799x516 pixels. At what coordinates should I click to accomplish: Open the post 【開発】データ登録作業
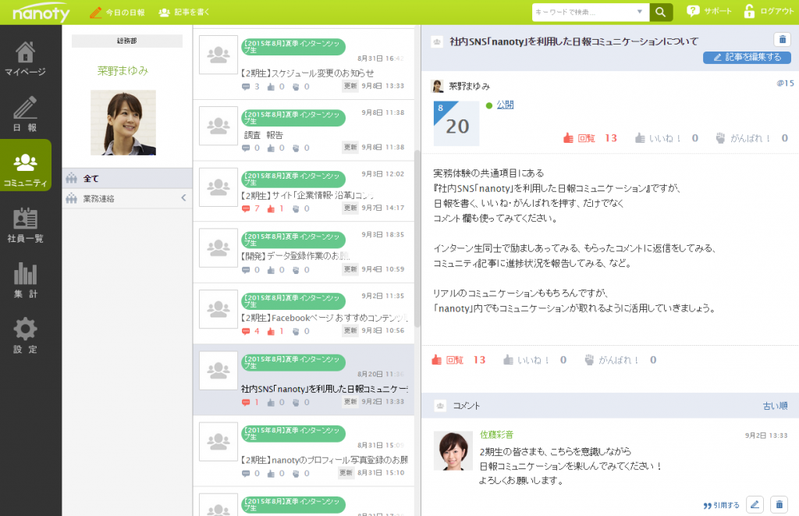[296, 256]
